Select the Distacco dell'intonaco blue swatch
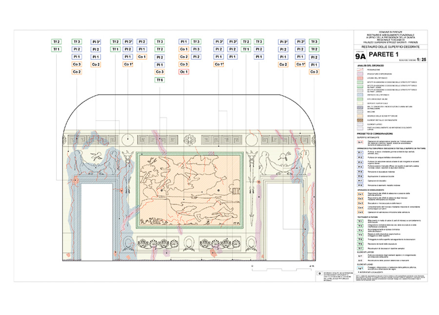 [360, 95]
